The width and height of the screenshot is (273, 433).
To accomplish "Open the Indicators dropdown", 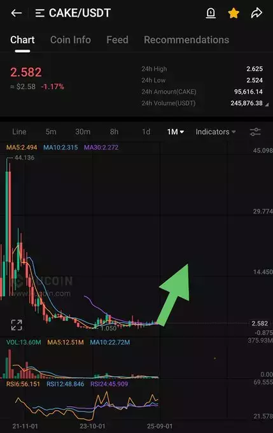I will click(216, 132).
